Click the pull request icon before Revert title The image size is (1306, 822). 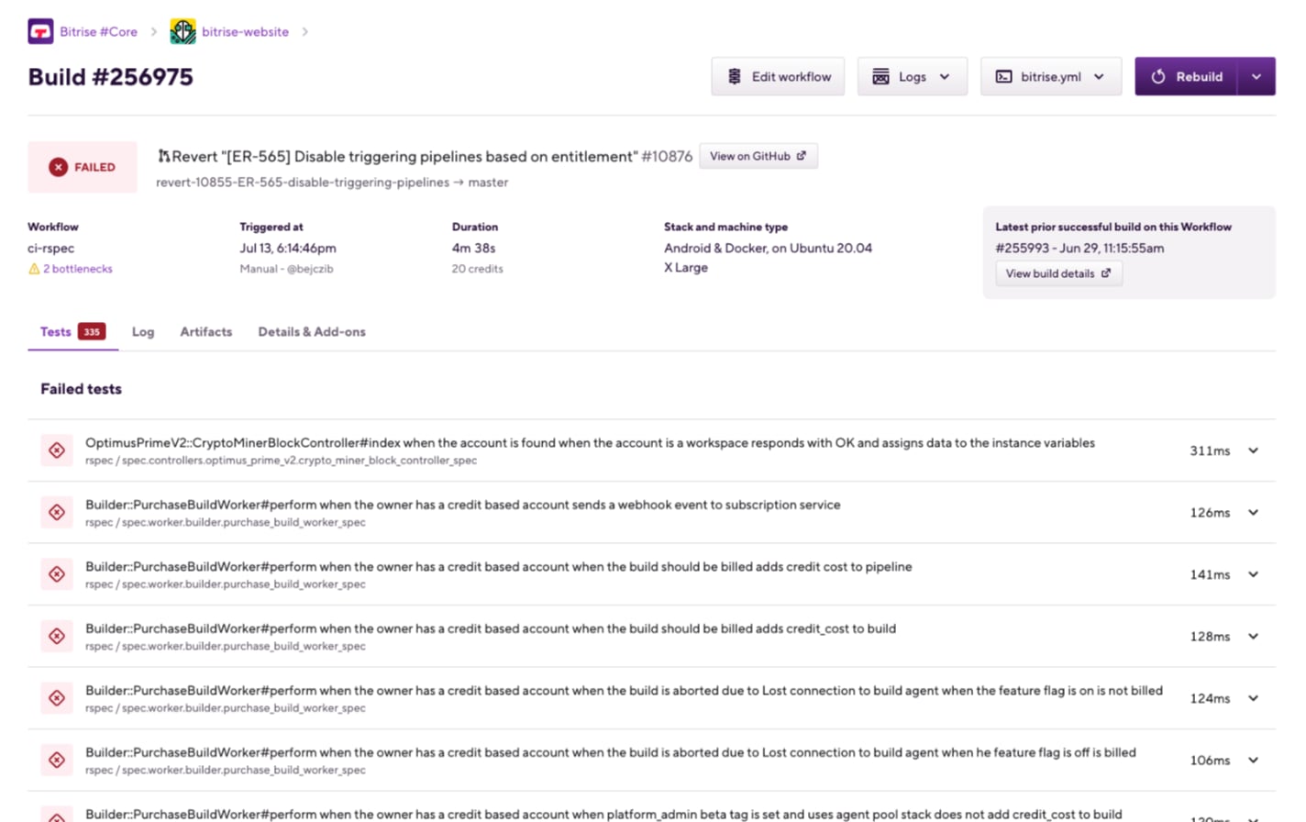click(x=163, y=156)
